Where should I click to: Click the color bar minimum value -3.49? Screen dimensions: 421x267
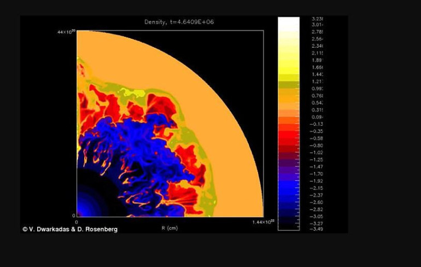tap(316, 229)
